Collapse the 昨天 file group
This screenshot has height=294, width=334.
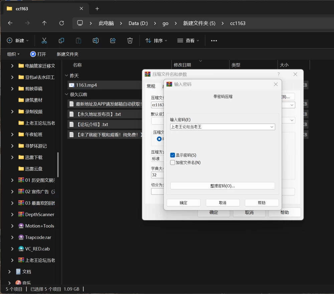(66, 76)
